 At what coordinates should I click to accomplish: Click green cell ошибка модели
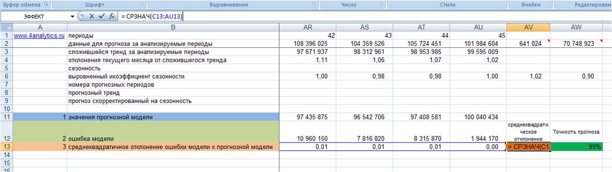tap(173, 132)
